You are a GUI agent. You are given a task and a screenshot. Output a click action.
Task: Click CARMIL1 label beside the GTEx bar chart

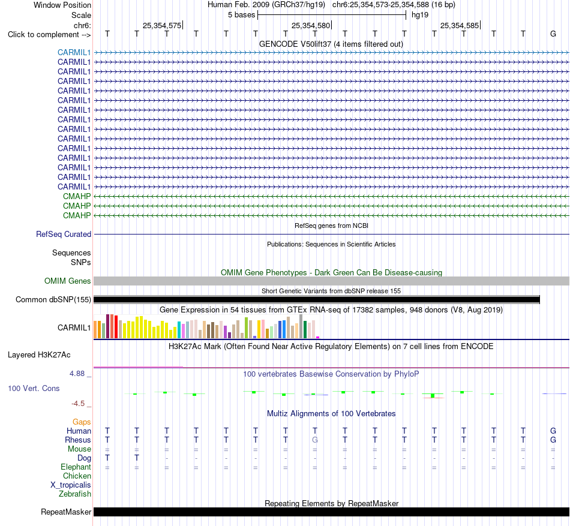coord(74,327)
